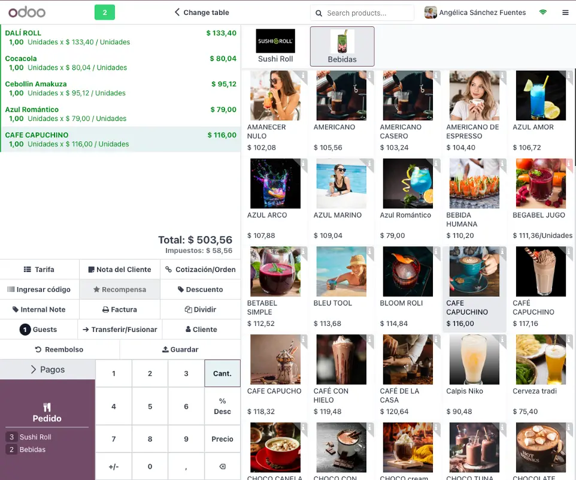Viewport: 576px width, 480px height.
Task: Click numpad digit 0
Action: pyautogui.click(x=150, y=466)
